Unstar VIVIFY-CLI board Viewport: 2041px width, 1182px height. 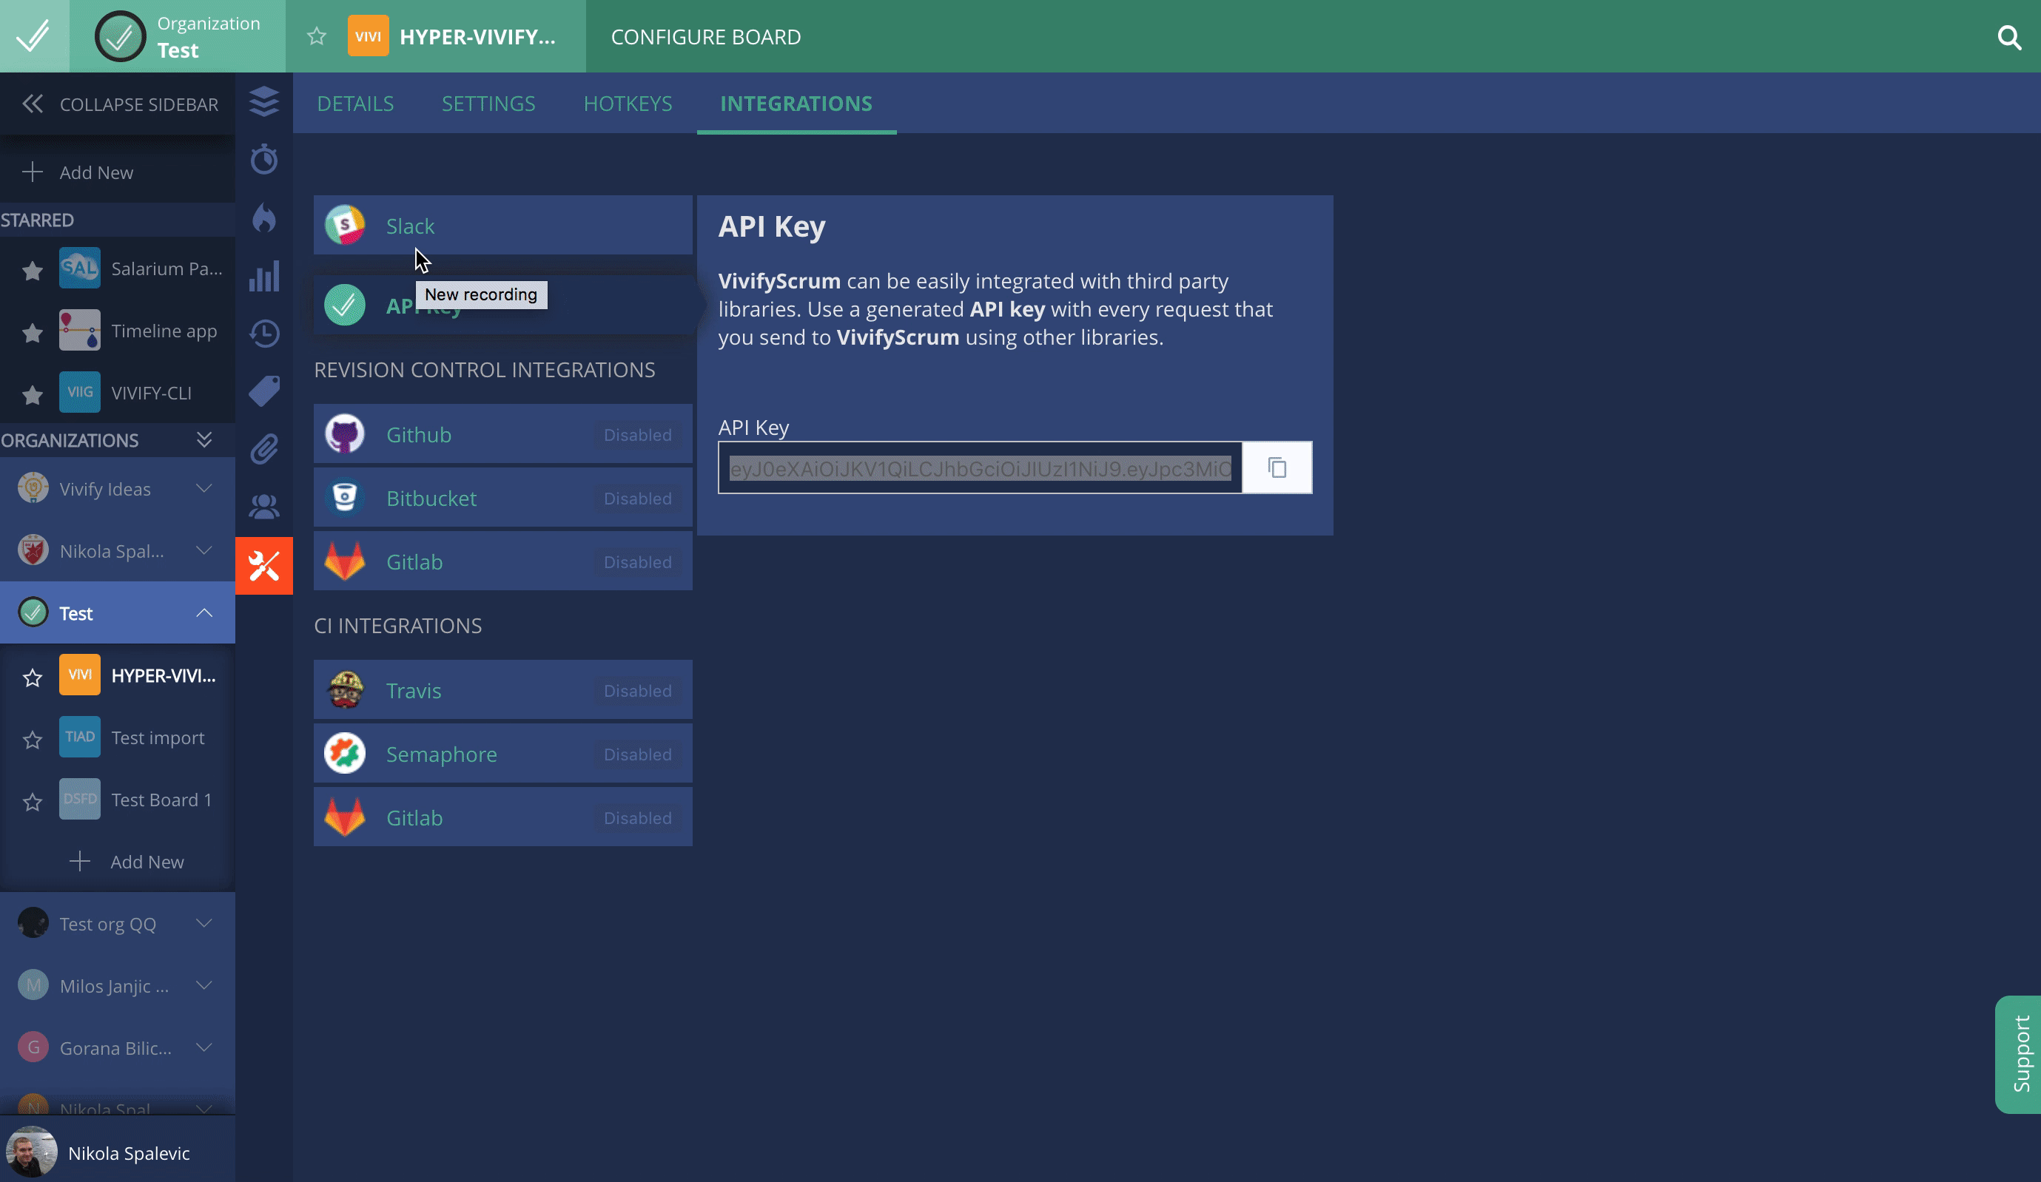pyautogui.click(x=33, y=394)
